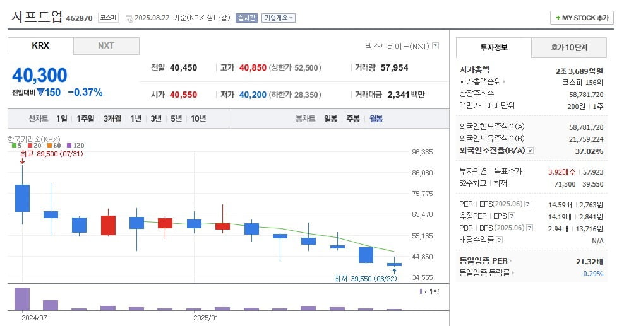
Task: Click the MY STOCK 추가 button
Action: [582, 18]
